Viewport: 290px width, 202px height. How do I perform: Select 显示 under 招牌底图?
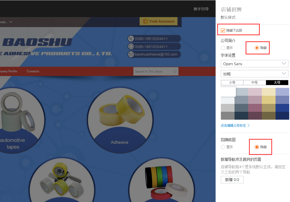(223, 147)
